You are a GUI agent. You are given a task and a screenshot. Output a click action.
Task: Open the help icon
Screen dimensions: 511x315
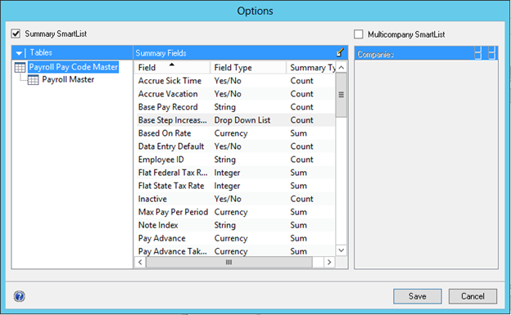(x=19, y=296)
